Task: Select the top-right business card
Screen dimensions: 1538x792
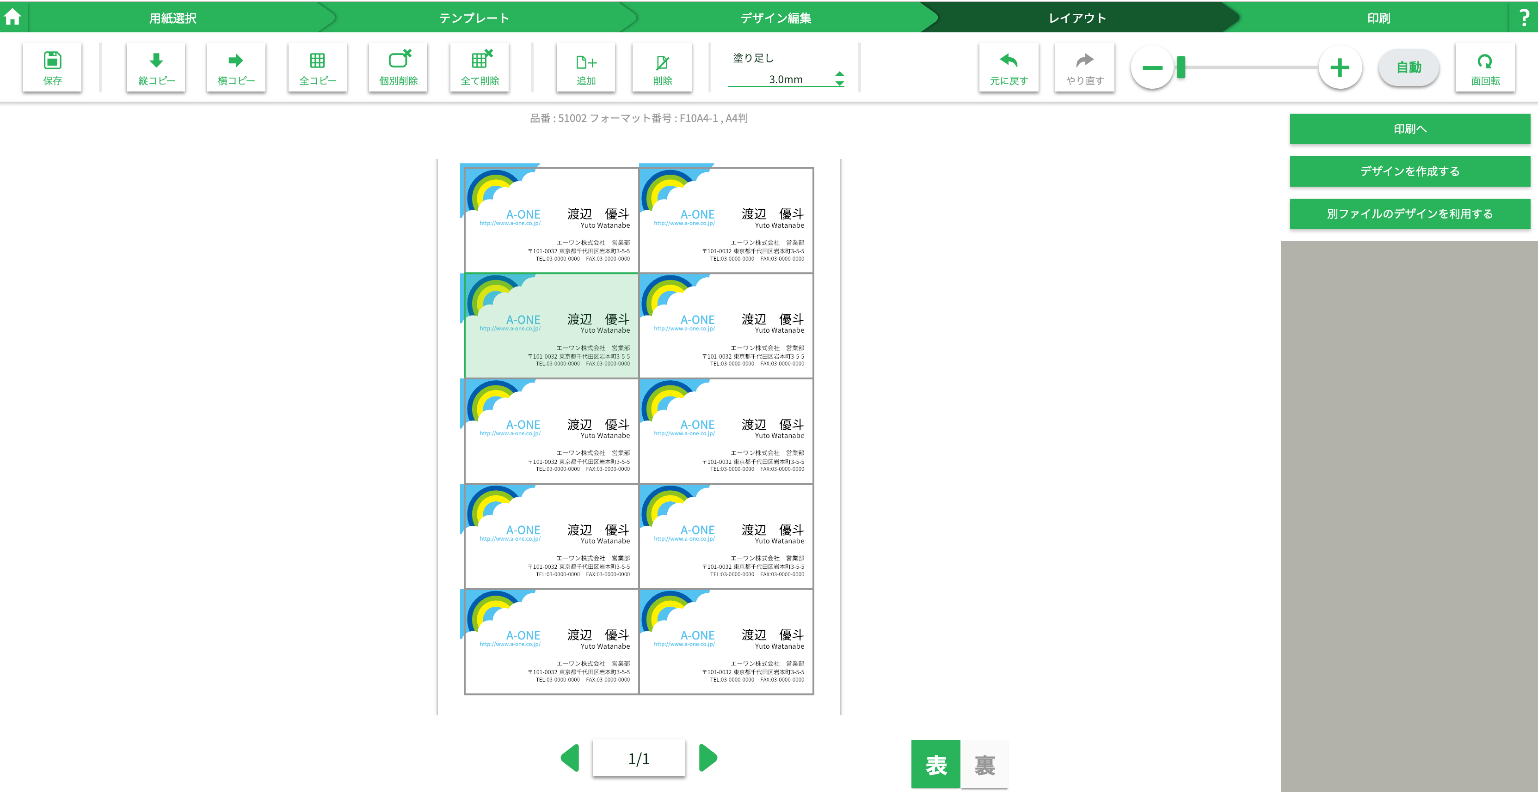Action: [726, 220]
